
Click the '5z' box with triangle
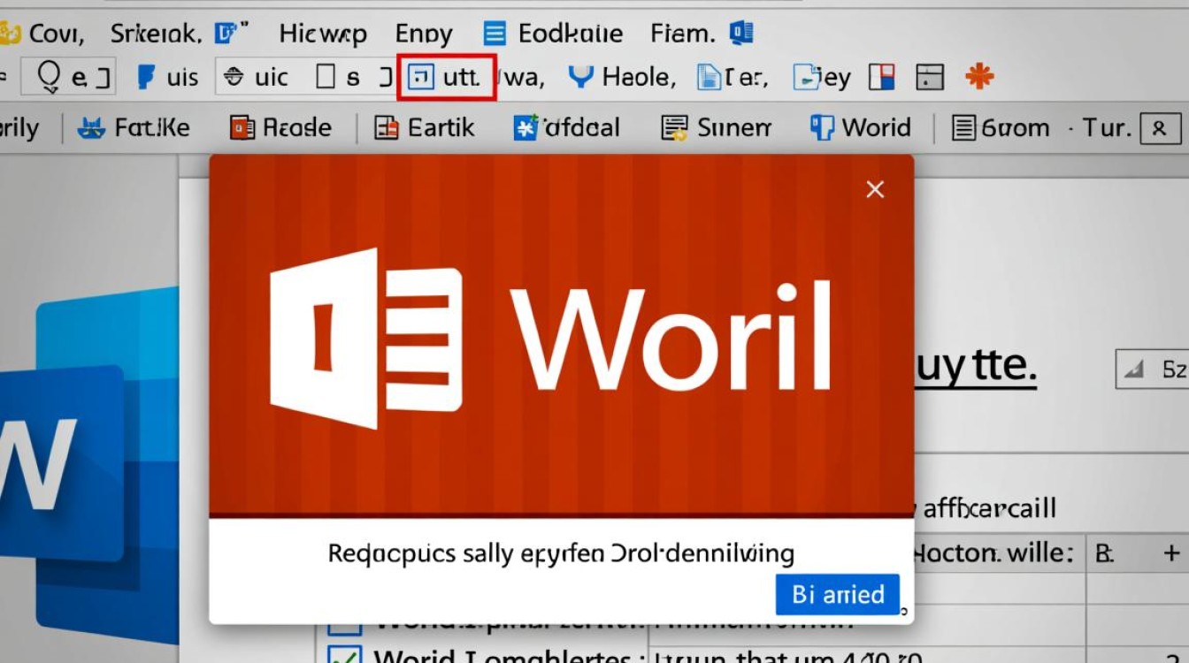click(1152, 370)
